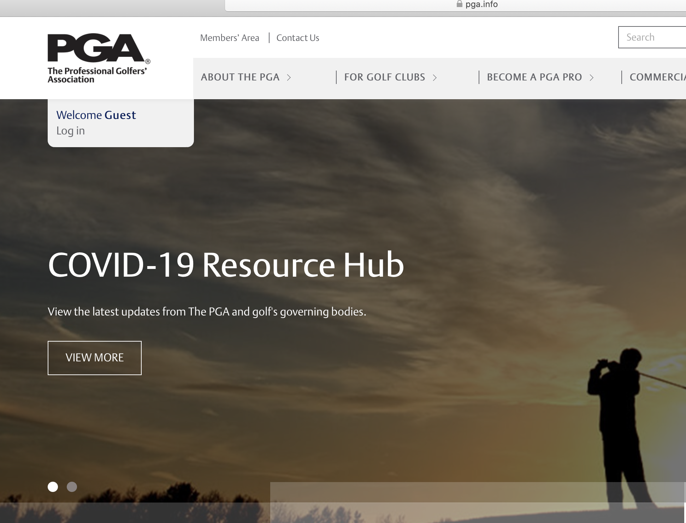Go to Members' Area link

[x=230, y=38]
